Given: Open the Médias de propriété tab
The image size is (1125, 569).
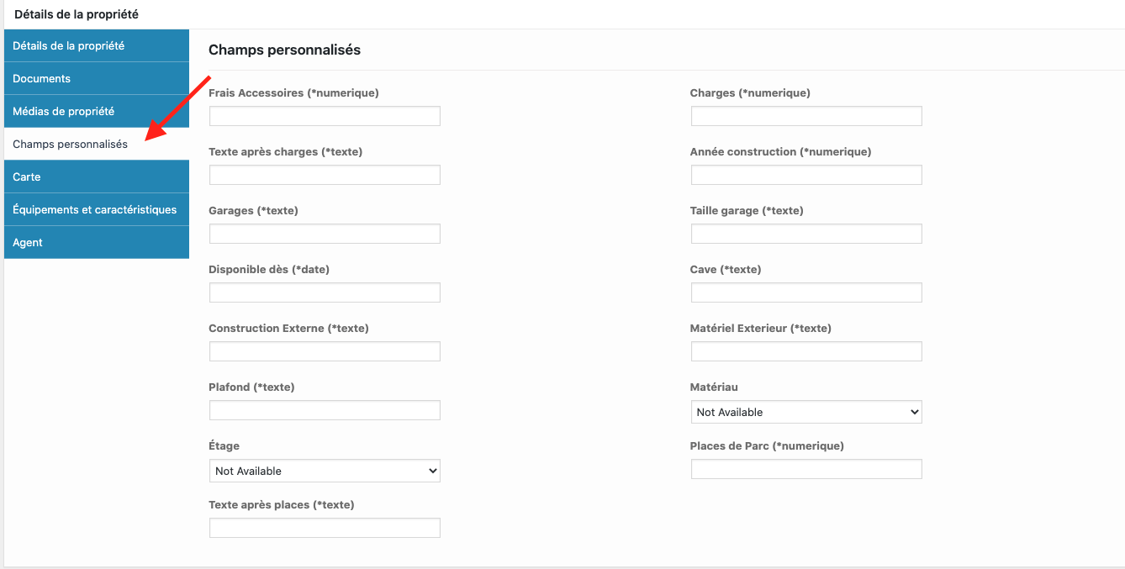Looking at the screenshot, I should tap(97, 111).
